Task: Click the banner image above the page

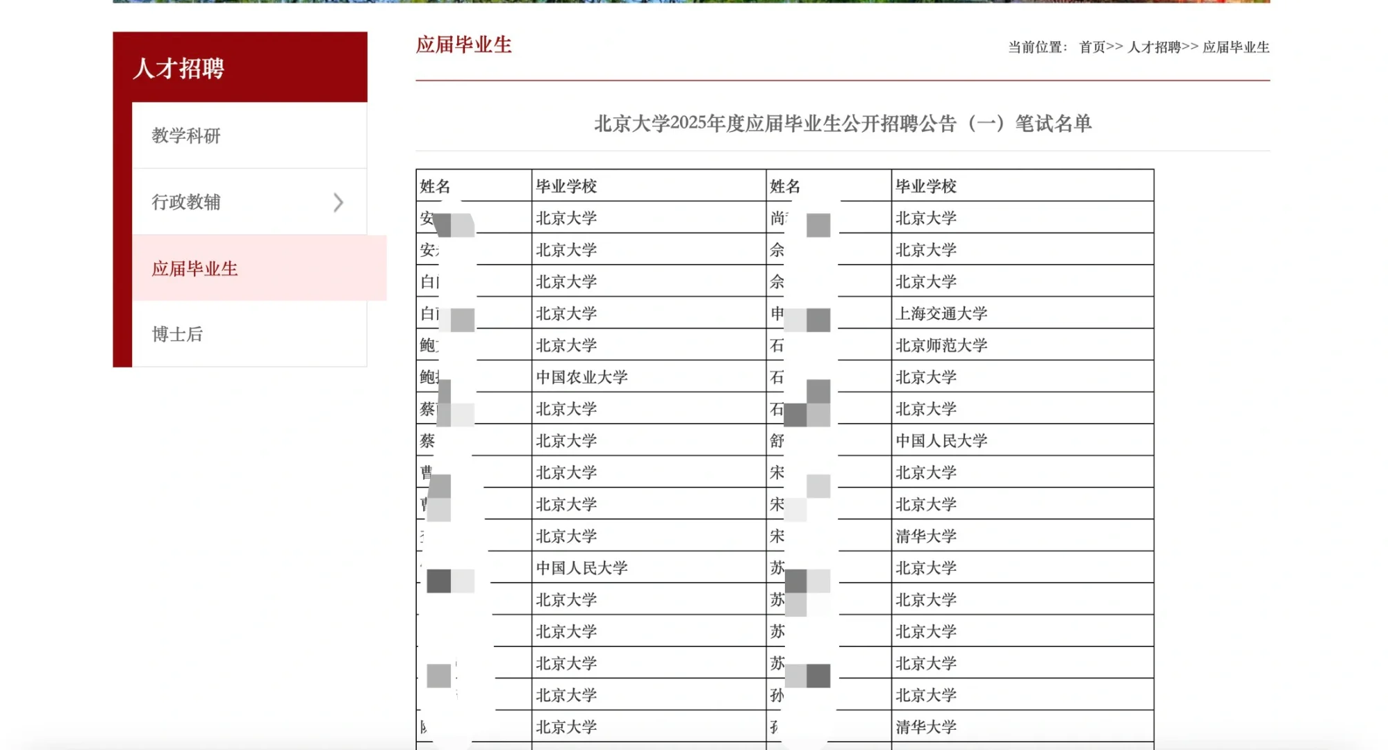Action: [x=694, y=6]
